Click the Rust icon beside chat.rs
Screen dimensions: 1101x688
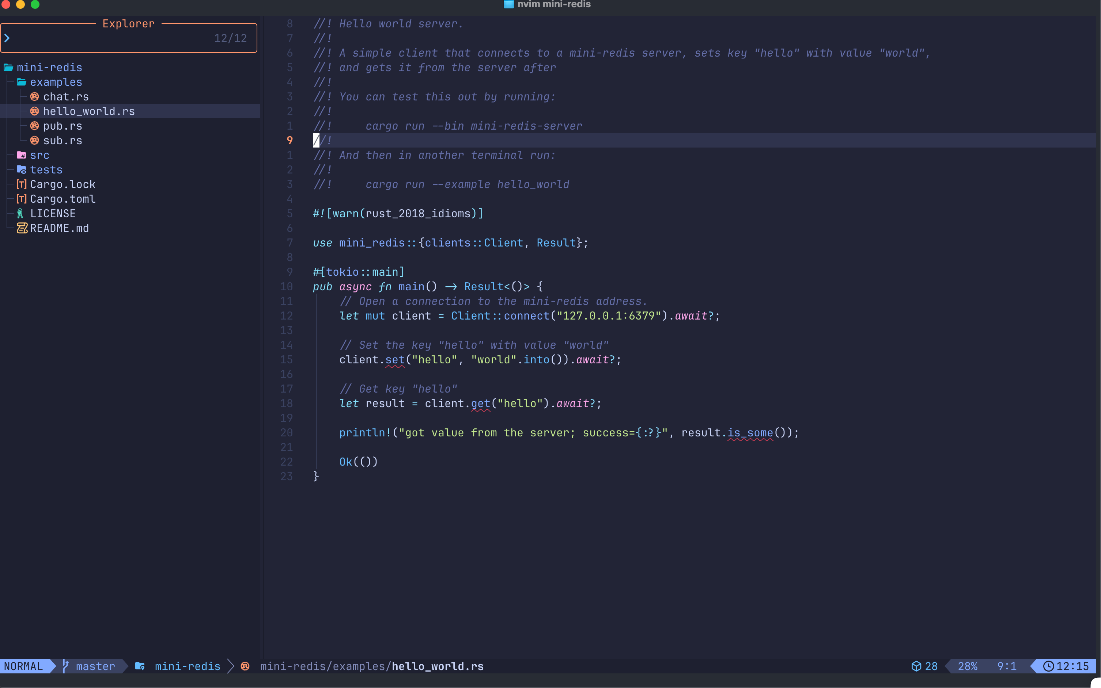(34, 96)
